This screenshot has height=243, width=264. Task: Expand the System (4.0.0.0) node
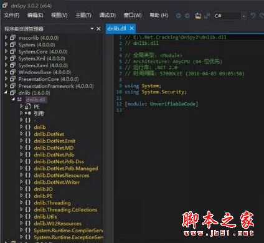[x=6, y=44]
